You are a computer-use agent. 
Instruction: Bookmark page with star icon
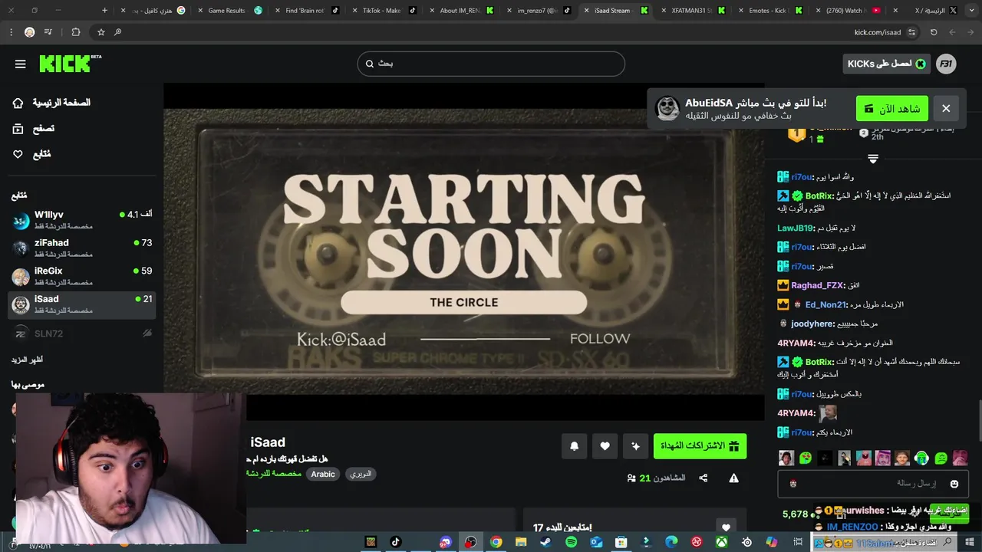(x=101, y=32)
